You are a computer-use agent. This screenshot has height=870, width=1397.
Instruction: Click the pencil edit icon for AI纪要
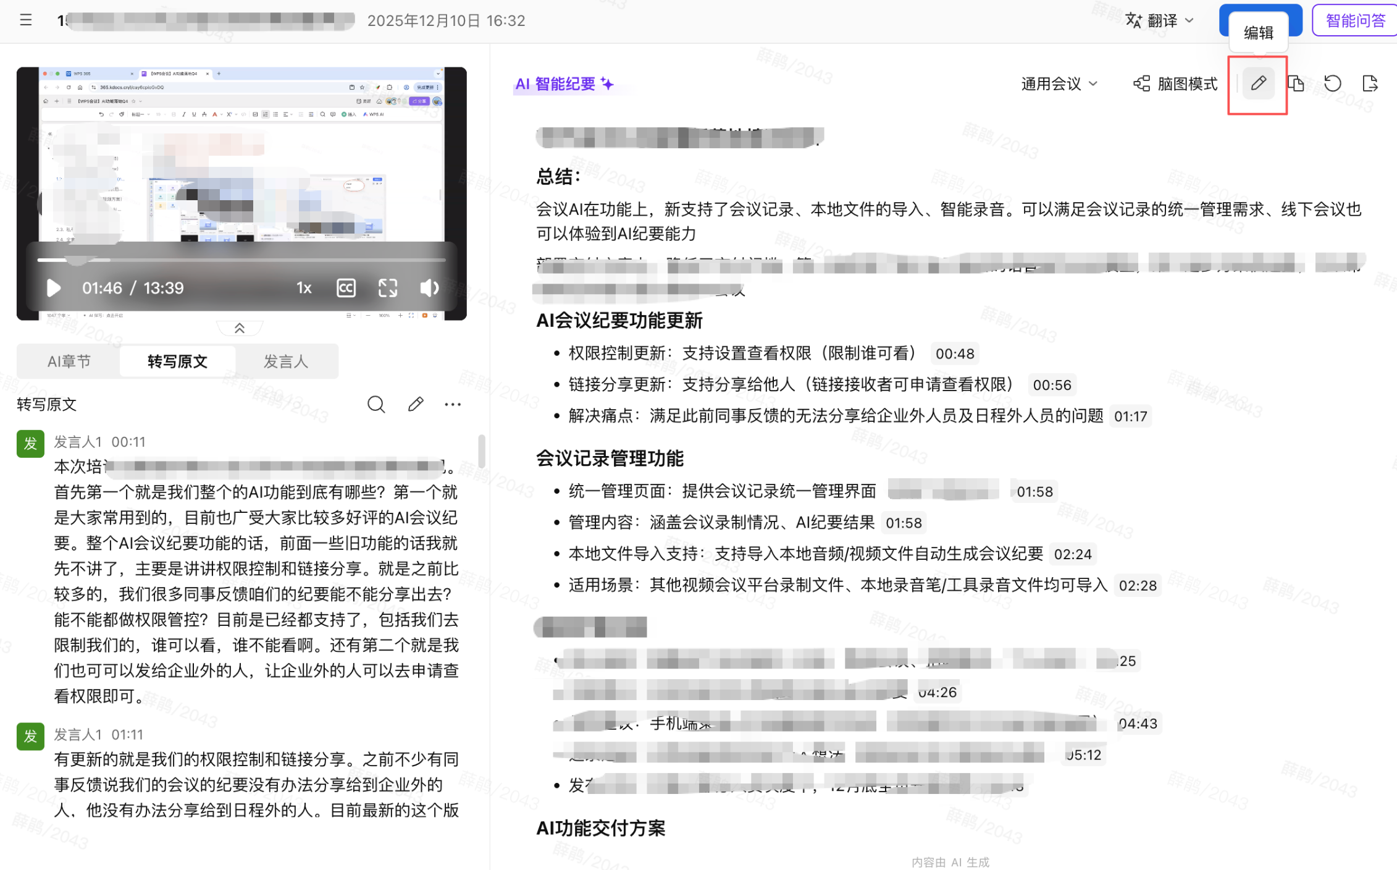(1258, 83)
